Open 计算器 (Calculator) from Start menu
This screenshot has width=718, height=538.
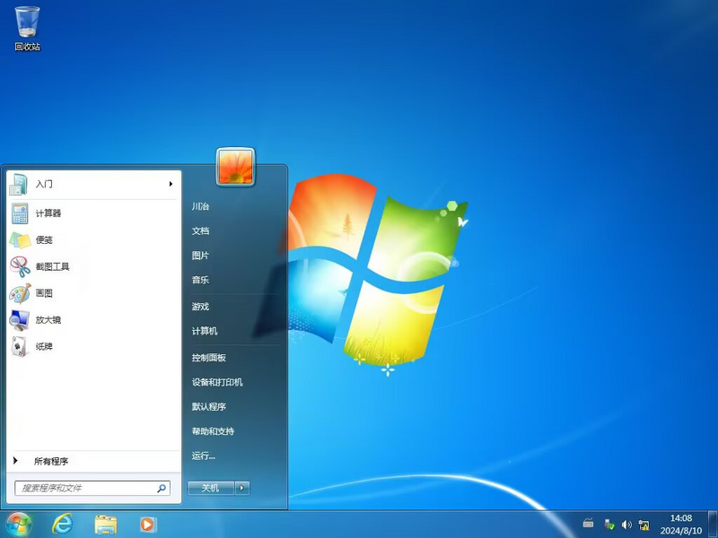[x=48, y=213]
